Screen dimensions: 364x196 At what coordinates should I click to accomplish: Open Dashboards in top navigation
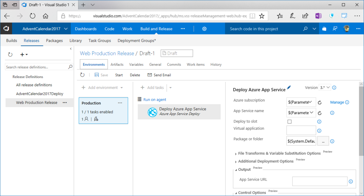tap(86, 29)
